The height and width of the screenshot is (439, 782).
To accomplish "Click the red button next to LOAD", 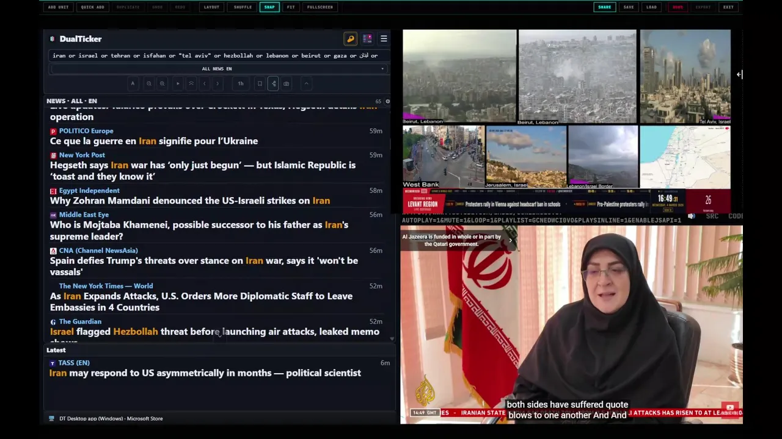I will (x=678, y=7).
